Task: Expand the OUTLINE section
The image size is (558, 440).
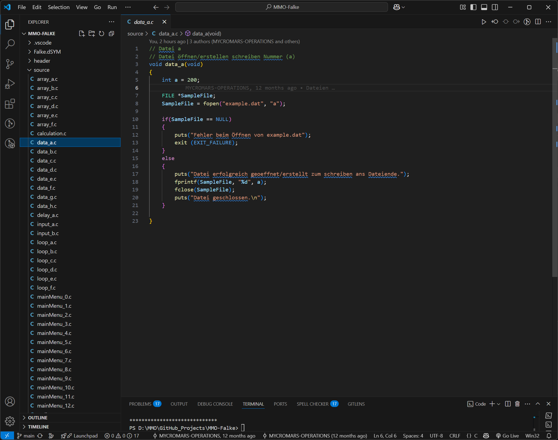Action: coord(38,417)
